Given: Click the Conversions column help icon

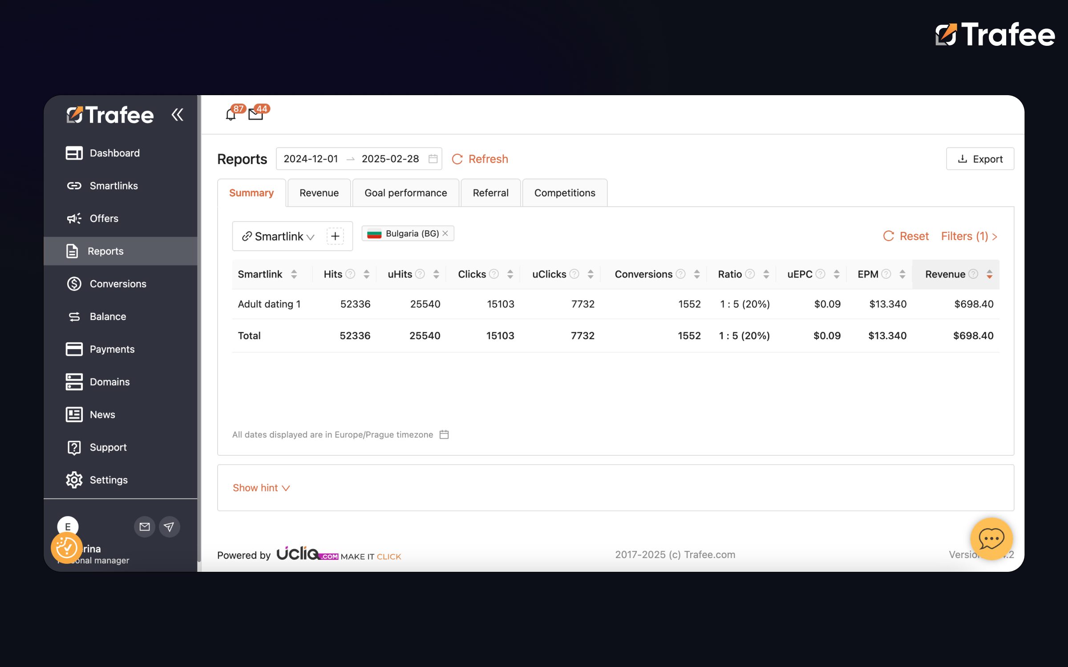Looking at the screenshot, I should coord(680,274).
